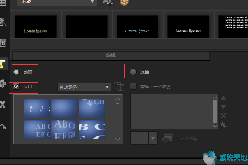This screenshot has width=248, height=165.
Task: Toggle the 应用 checkbox
Action: [16, 86]
